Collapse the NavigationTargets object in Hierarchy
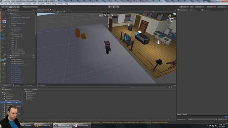228x128 pixels. pos(10,50)
